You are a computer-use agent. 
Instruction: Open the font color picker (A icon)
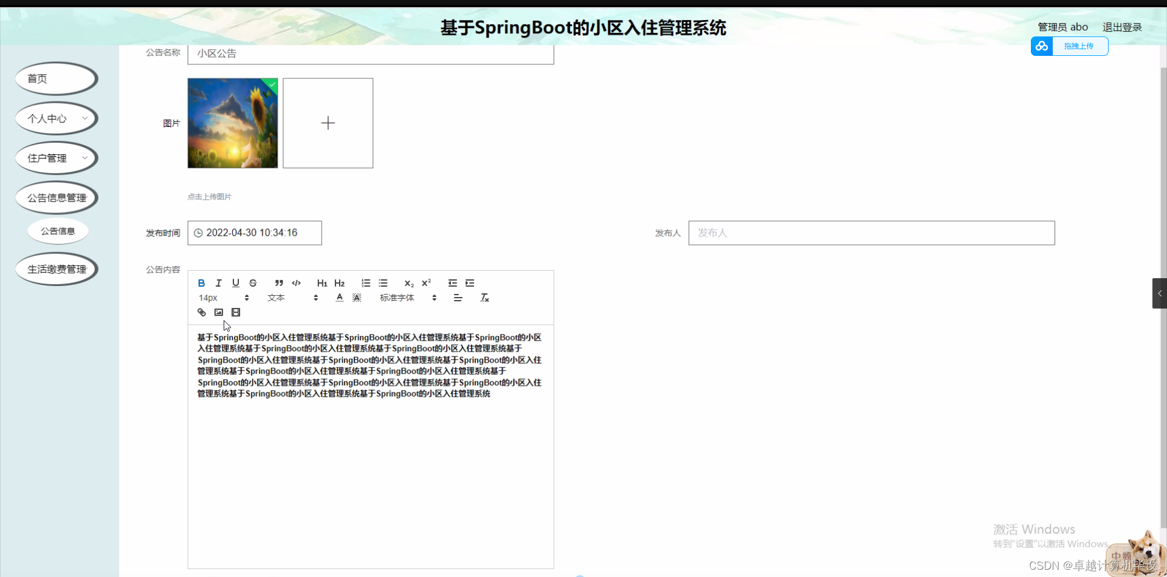coord(339,298)
